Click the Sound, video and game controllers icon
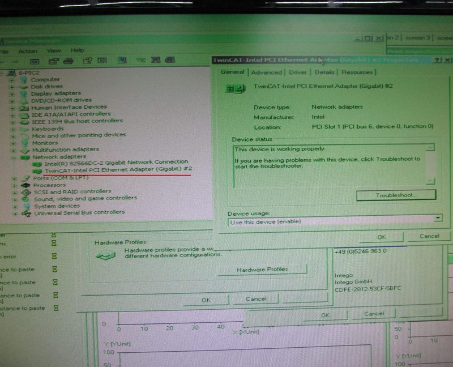453x367 pixels. point(25,199)
